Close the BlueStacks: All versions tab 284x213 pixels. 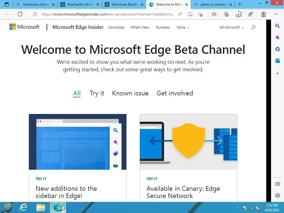tap(98, 5)
